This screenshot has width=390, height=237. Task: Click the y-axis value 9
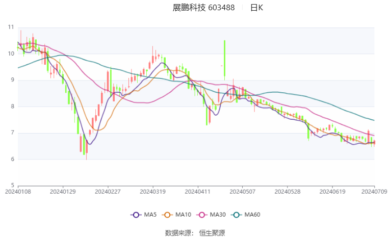pyautogui.click(x=12, y=80)
